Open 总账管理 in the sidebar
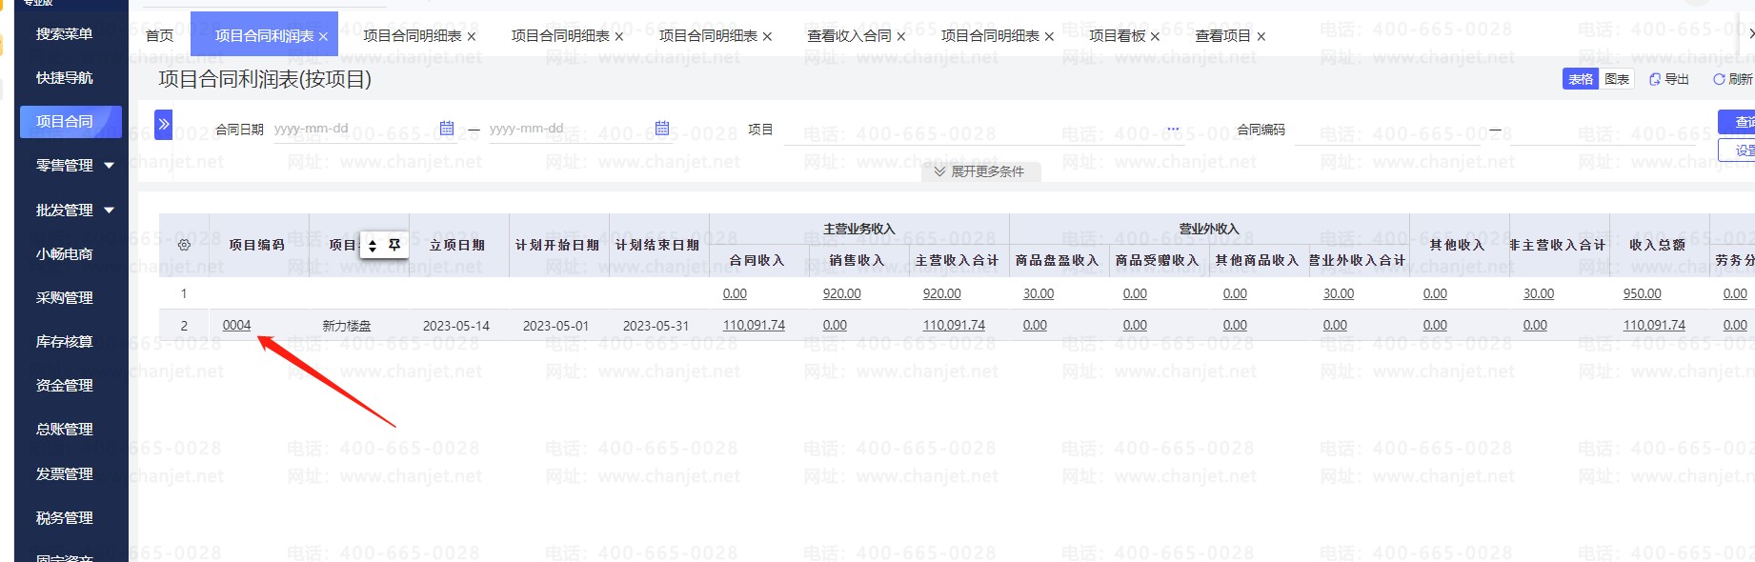 point(65,429)
